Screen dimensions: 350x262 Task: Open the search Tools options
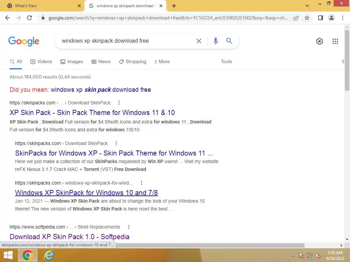coord(226,61)
